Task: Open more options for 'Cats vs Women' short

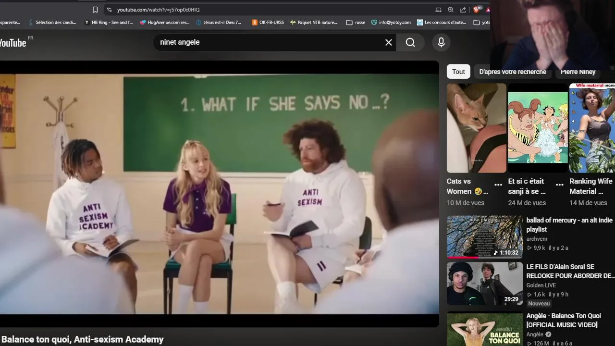Action: pos(498,185)
